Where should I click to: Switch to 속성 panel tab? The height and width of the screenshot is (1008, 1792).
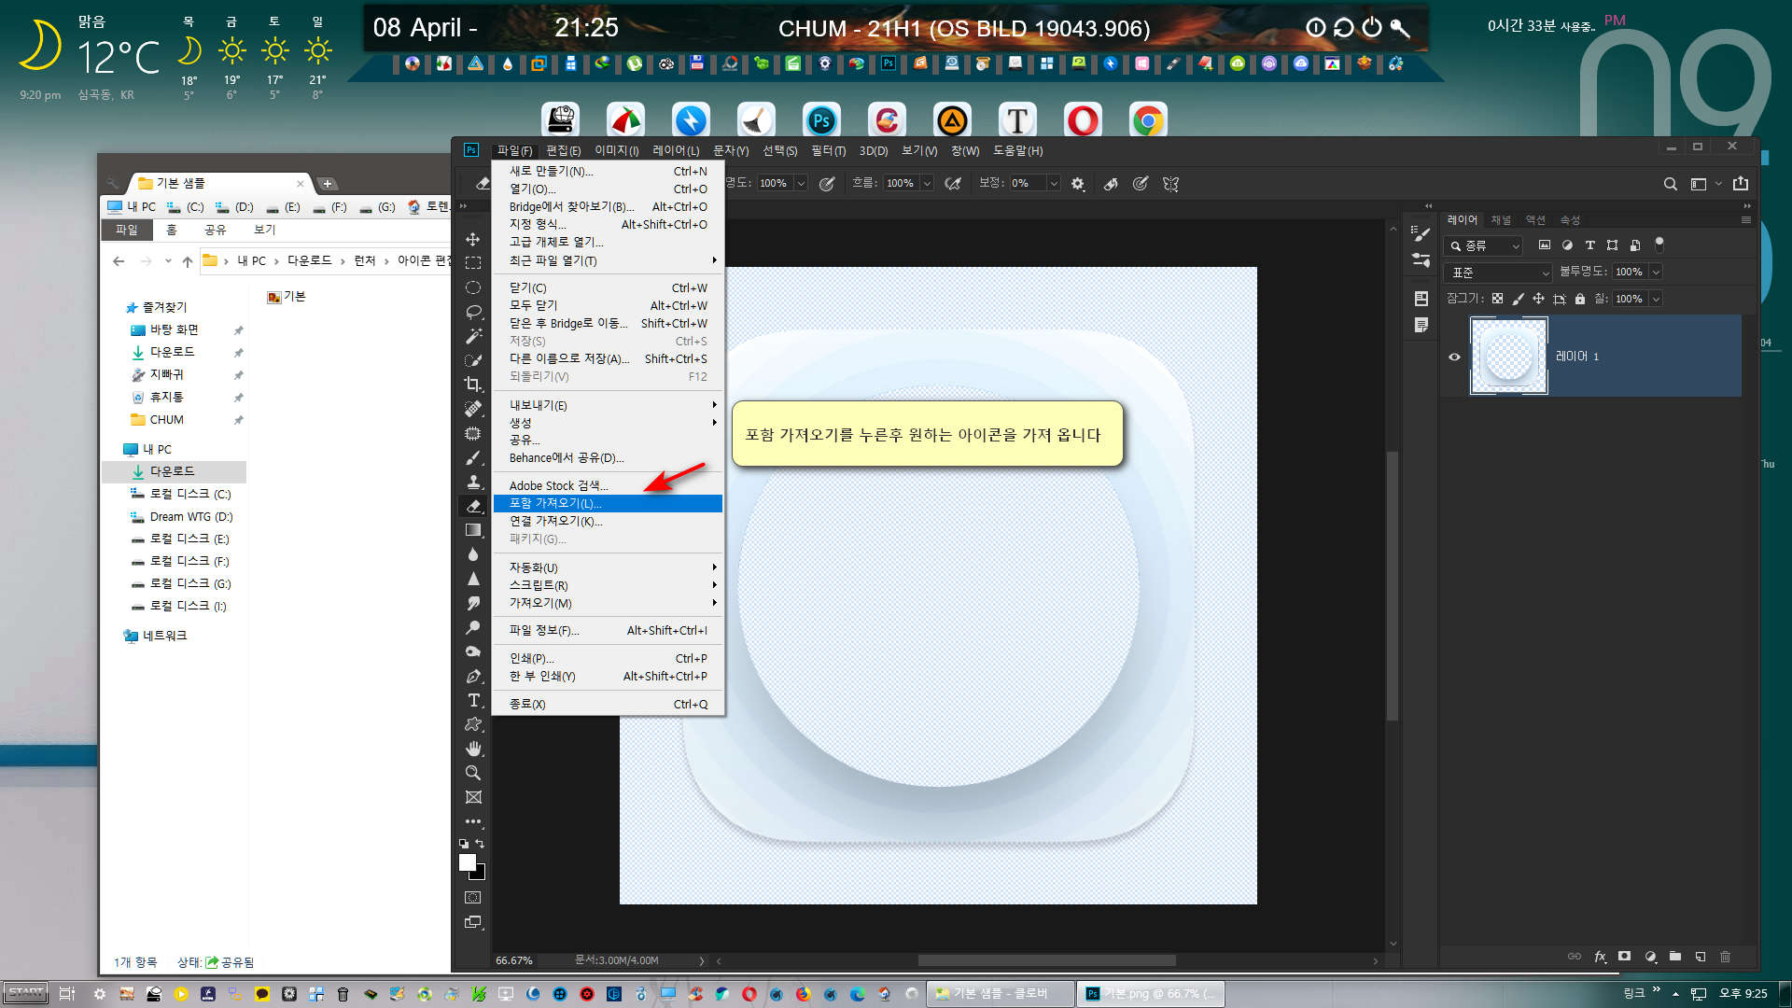(1570, 220)
